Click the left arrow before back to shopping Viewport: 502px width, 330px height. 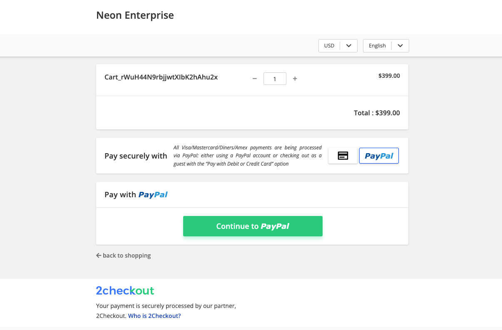99,256
